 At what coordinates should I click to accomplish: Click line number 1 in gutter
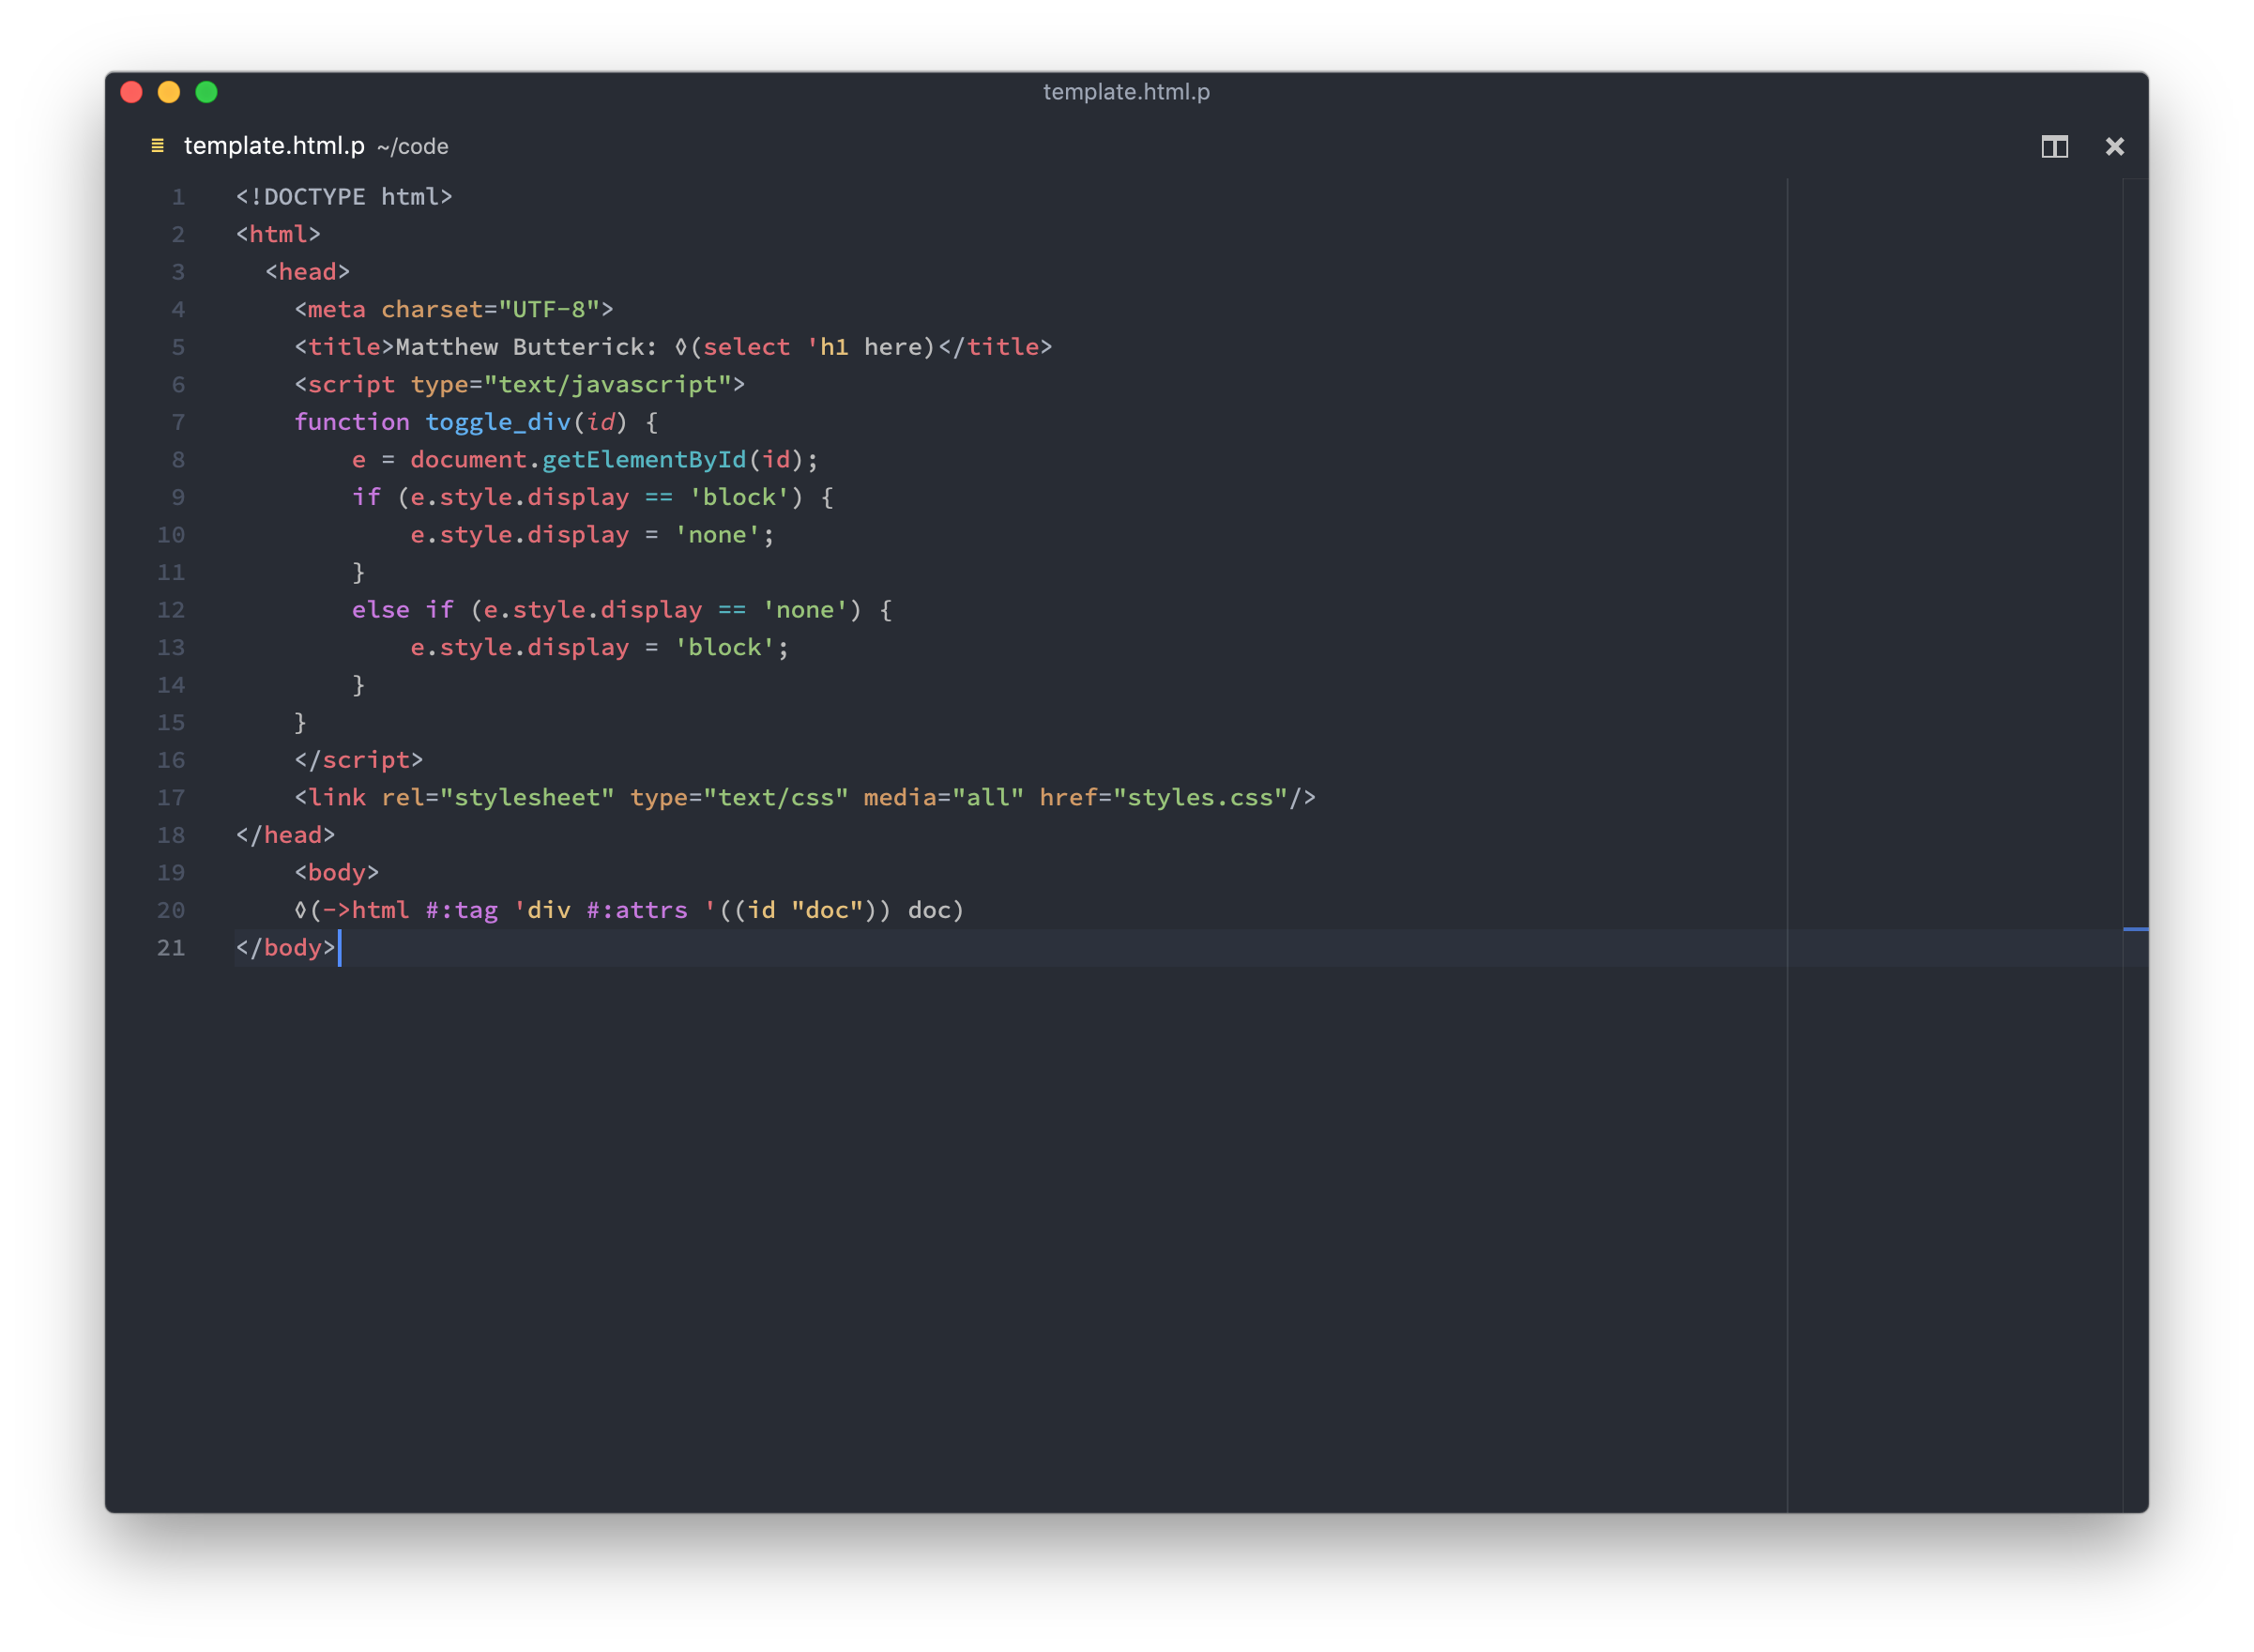tap(178, 197)
